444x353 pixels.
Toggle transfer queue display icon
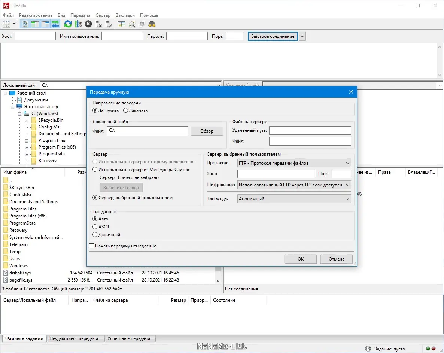pos(55,24)
